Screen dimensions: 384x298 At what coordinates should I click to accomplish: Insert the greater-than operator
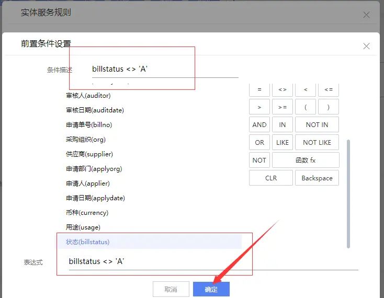pyautogui.click(x=259, y=107)
